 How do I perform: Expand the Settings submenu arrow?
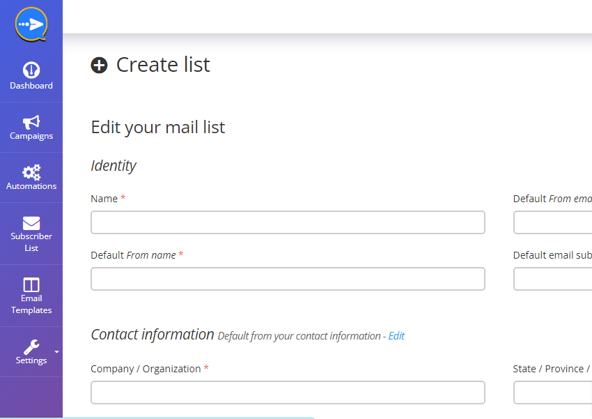56,352
